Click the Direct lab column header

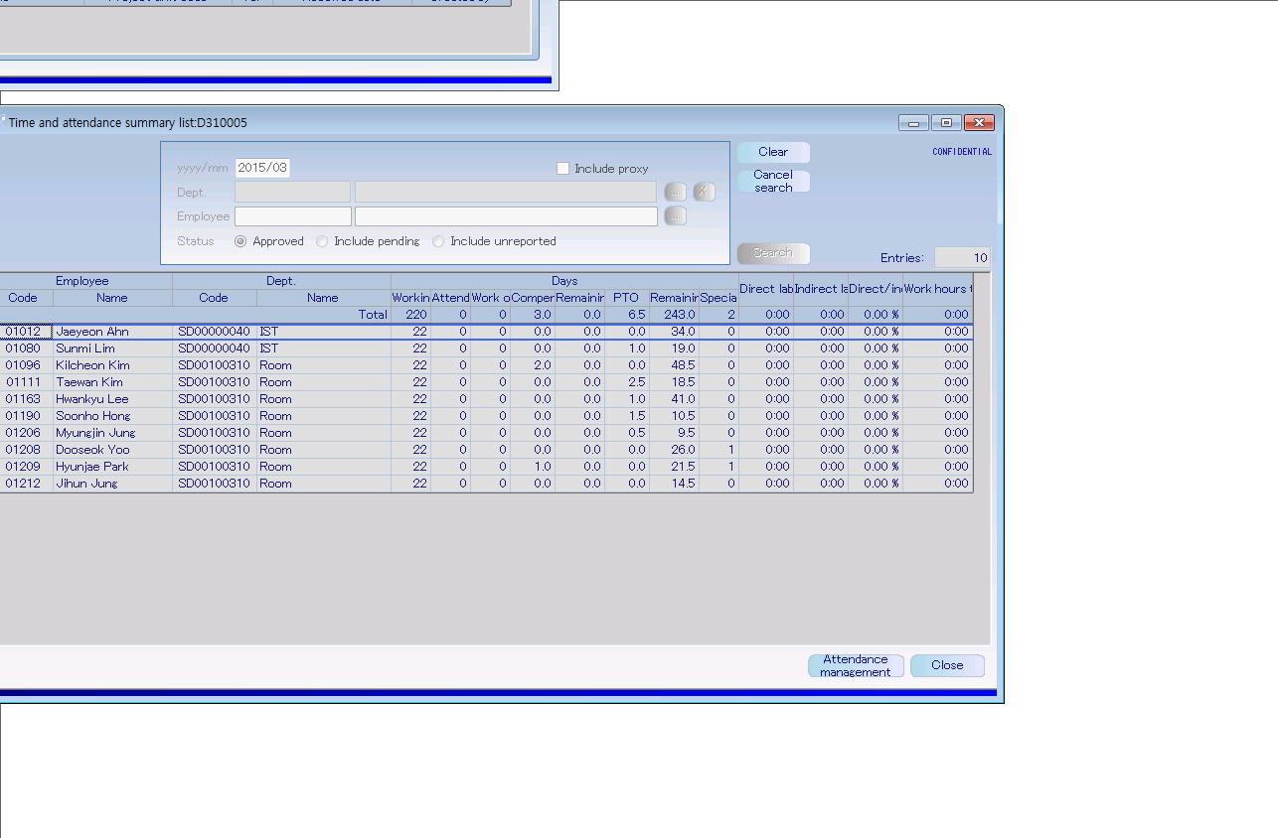pos(766,289)
